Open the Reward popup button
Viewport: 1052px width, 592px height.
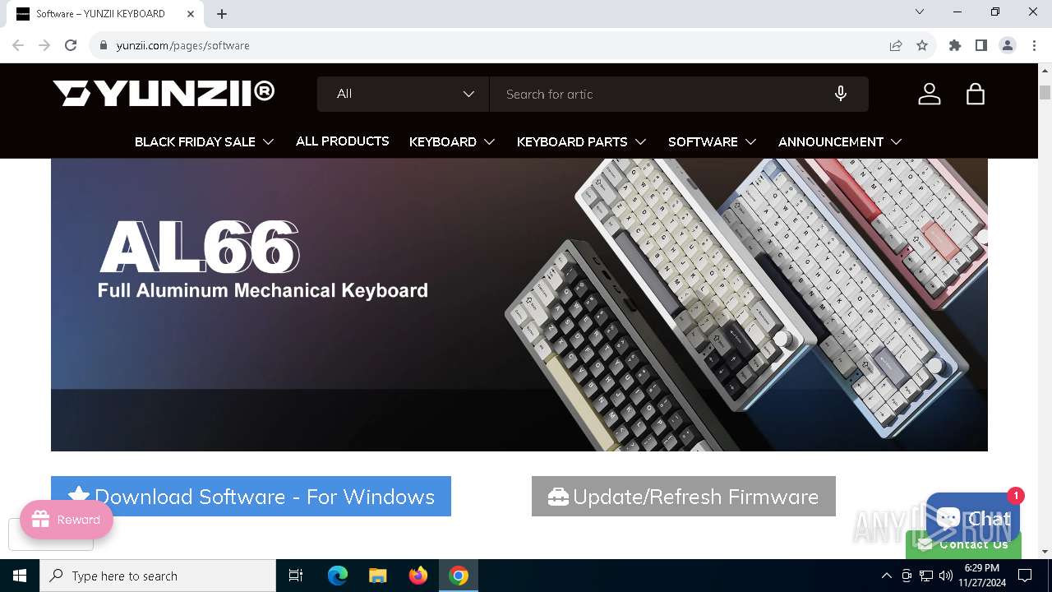point(67,520)
